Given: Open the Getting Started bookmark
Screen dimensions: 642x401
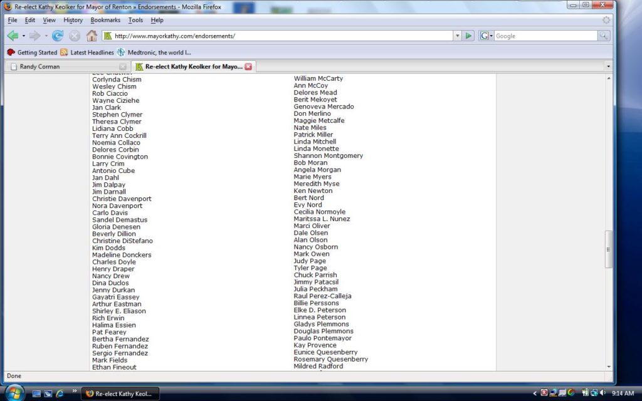Looking at the screenshot, I should [x=32, y=53].
